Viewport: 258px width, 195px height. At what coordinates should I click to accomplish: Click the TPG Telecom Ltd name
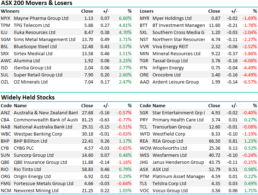(31, 25)
